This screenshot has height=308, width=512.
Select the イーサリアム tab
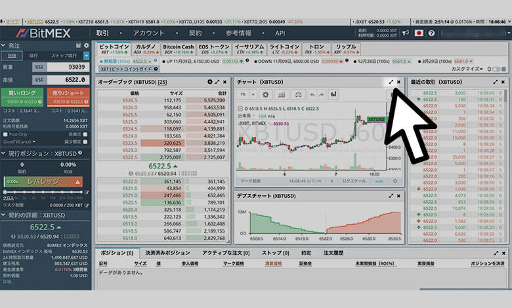(249, 49)
